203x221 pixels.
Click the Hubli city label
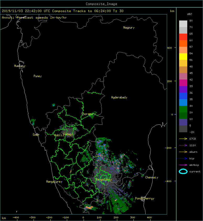tap(58, 135)
